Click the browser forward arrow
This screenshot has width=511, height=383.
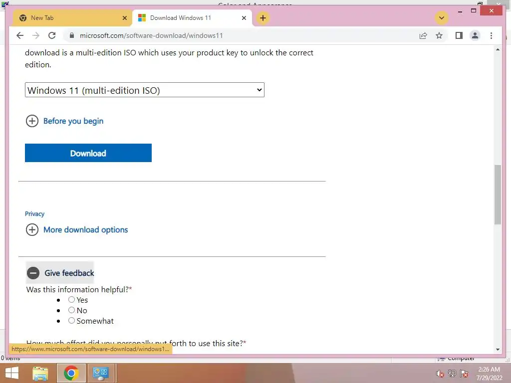[x=36, y=35]
